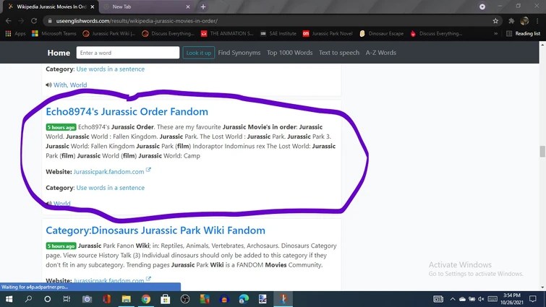Open the Apps bookmarks shortcut
Image resolution: width=546 pixels, height=307 pixels.
click(16, 33)
